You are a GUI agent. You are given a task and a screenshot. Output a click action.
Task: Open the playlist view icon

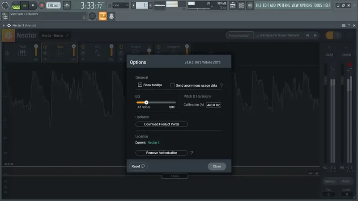(x=232, y=5)
